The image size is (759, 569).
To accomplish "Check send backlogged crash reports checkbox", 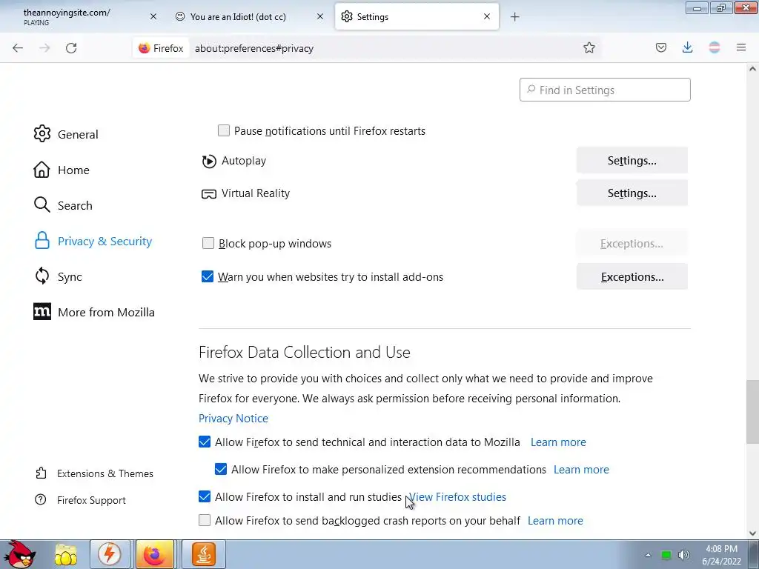I will (205, 520).
